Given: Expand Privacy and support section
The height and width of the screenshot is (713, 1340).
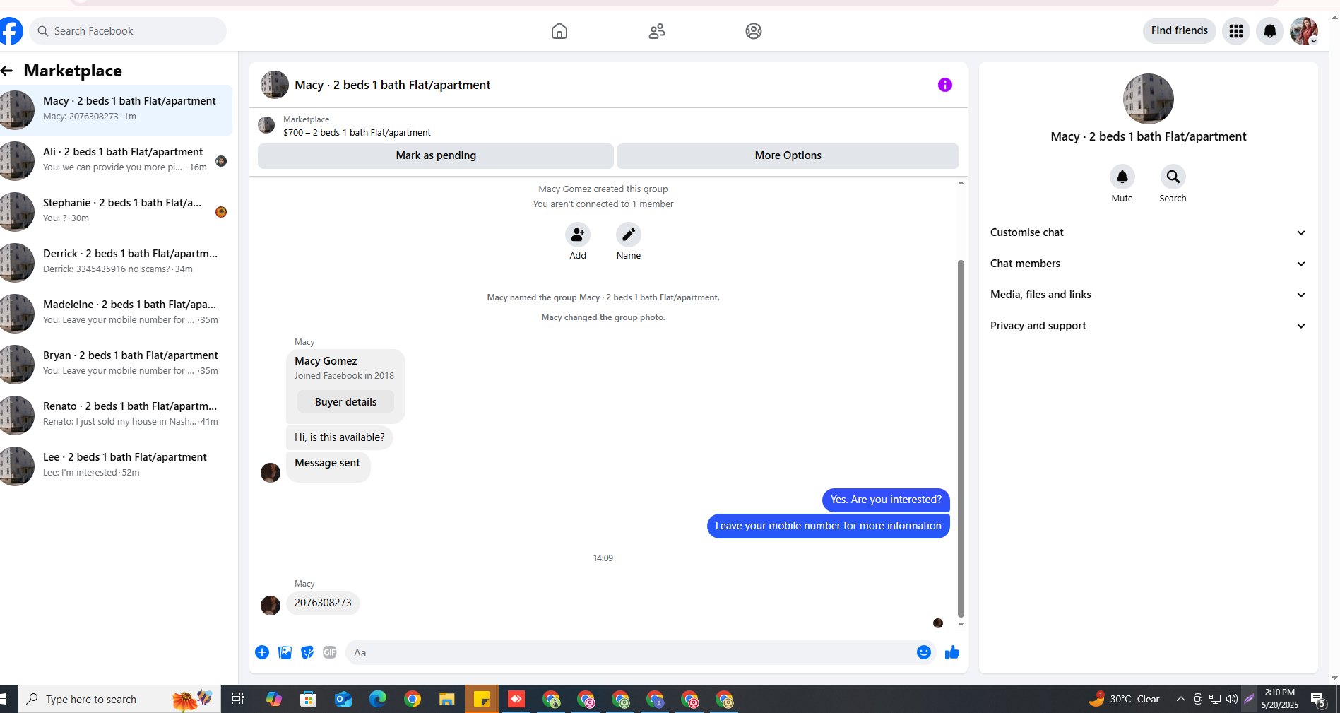Looking at the screenshot, I should tap(1149, 326).
